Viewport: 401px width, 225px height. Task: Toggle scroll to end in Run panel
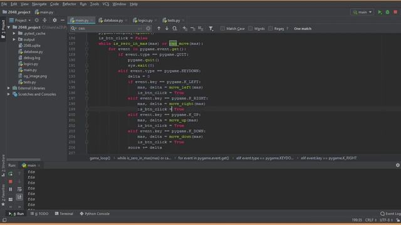(x=19, y=197)
